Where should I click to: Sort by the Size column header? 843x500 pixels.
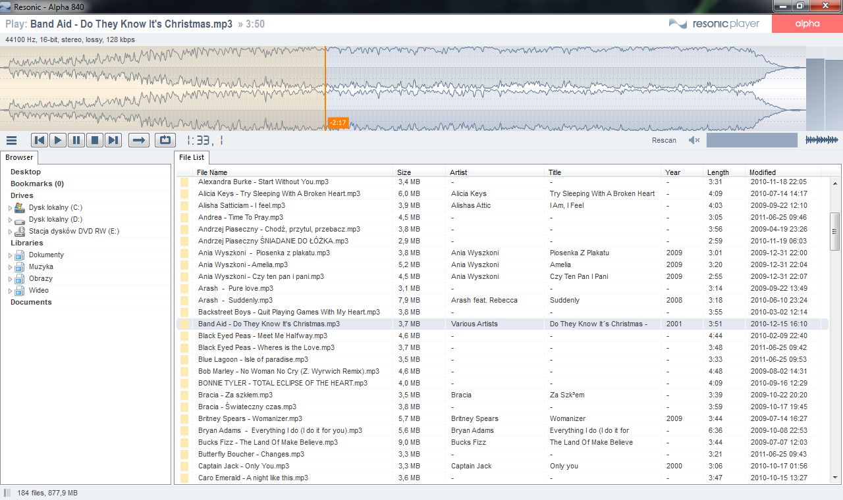[x=420, y=172]
